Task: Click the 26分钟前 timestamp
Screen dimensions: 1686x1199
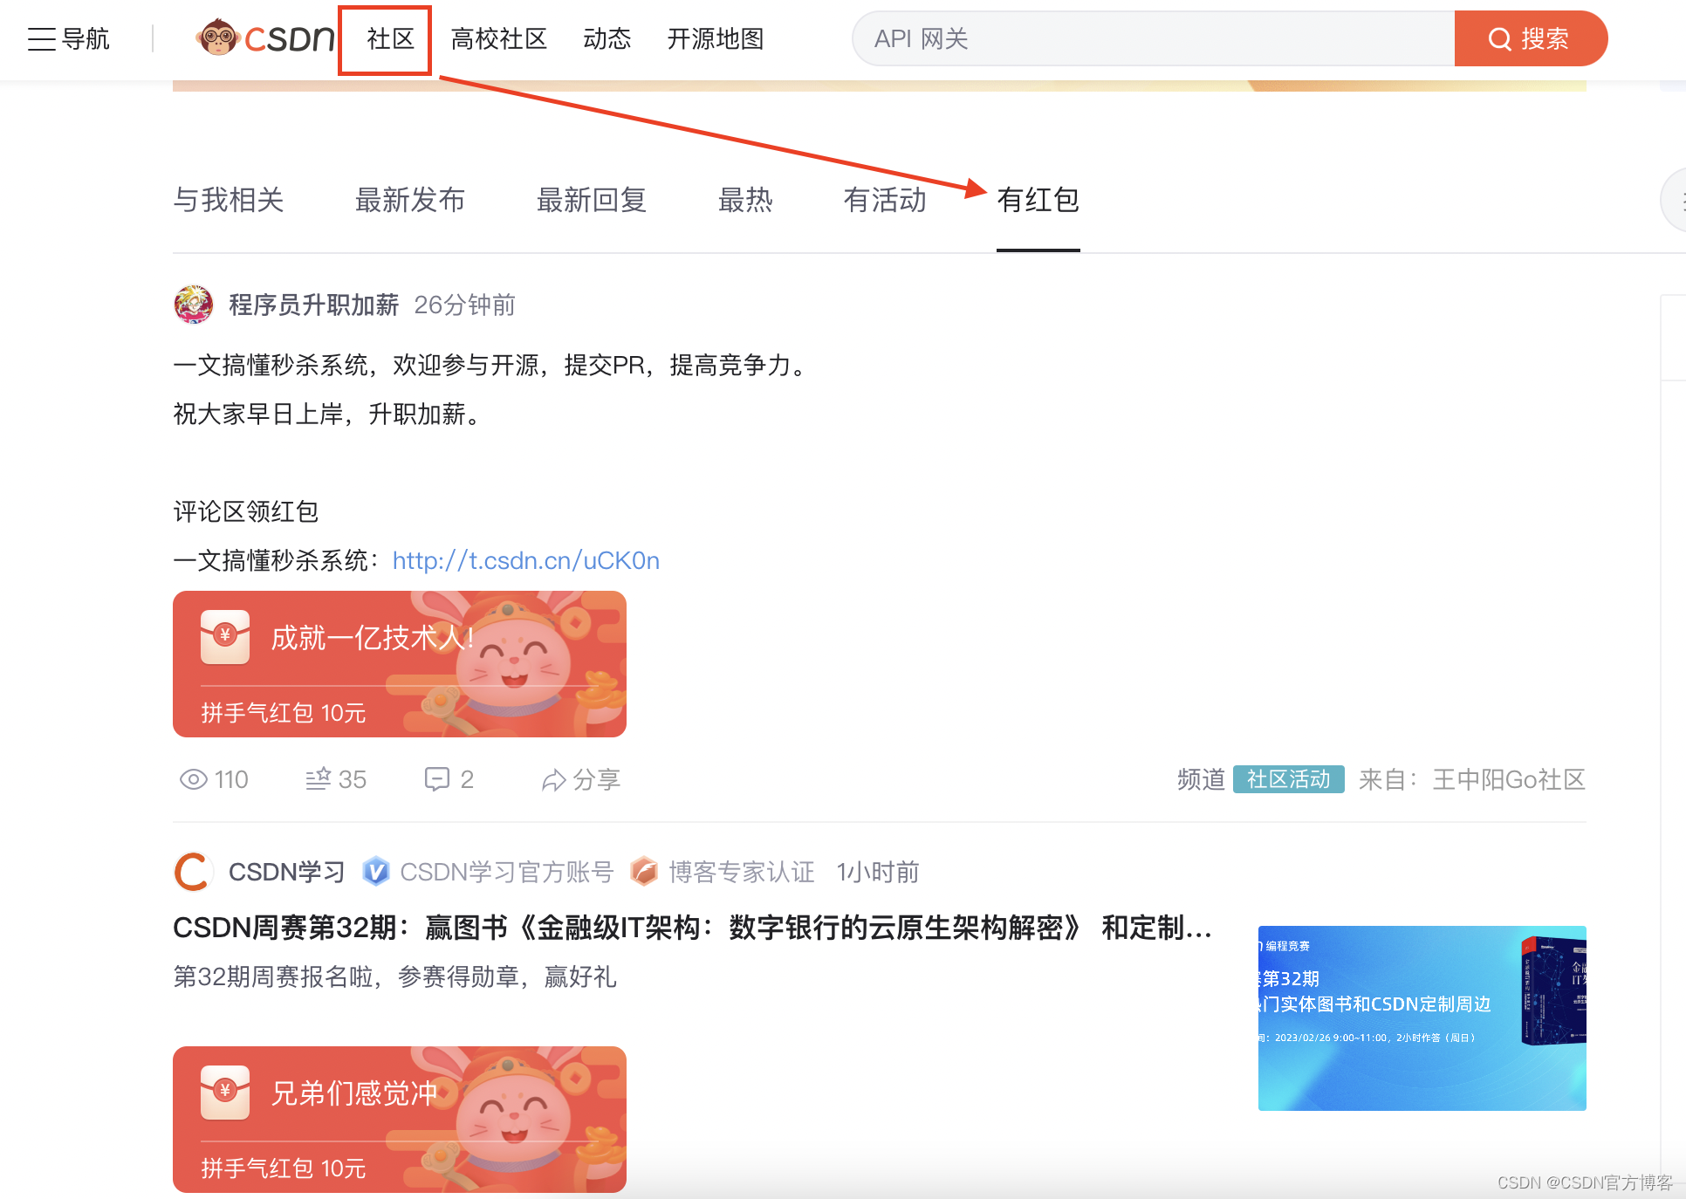Action: pyautogui.click(x=465, y=305)
